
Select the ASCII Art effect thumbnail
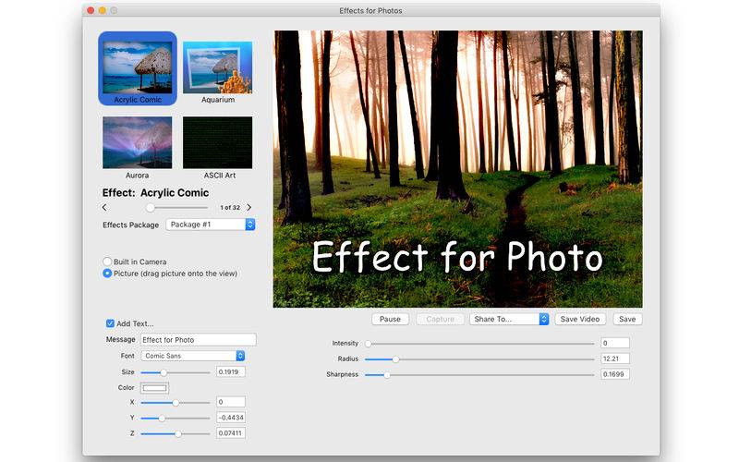(217, 143)
